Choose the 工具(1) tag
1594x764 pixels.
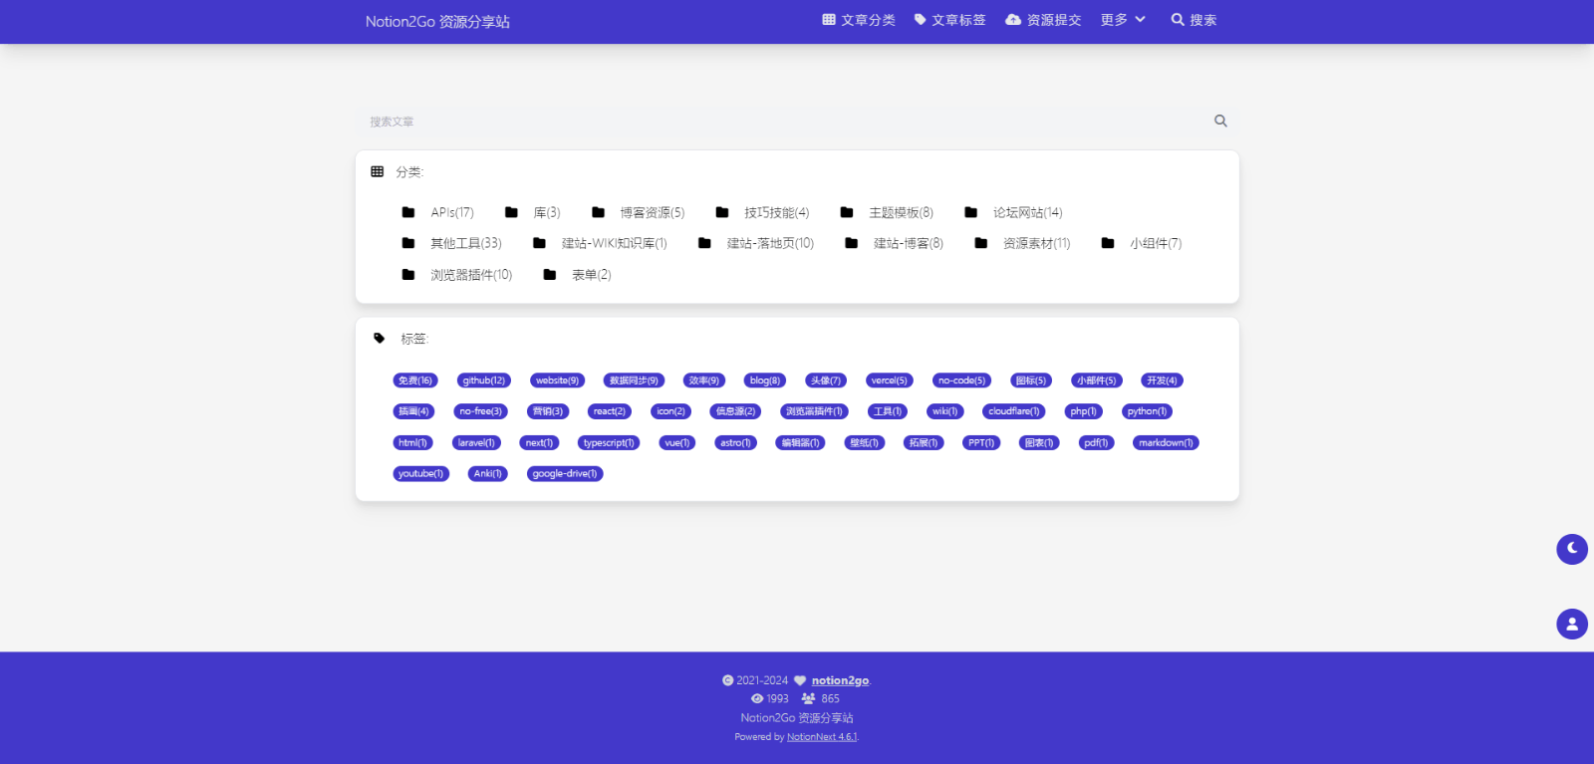click(x=888, y=411)
